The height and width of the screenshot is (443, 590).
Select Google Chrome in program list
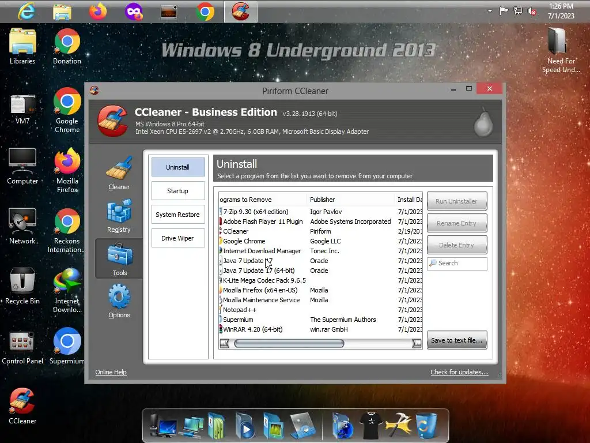pos(320,241)
